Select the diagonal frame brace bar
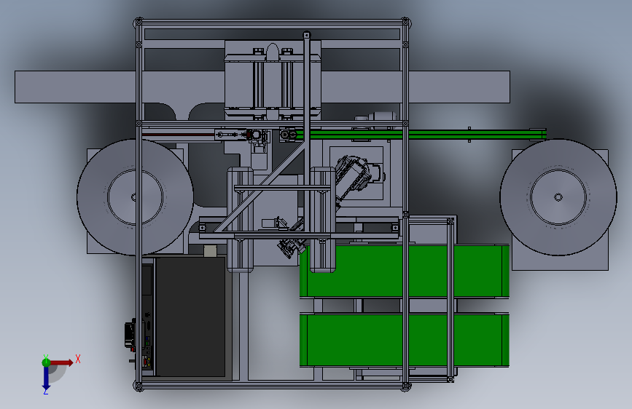632x409 pixels. [x=260, y=188]
